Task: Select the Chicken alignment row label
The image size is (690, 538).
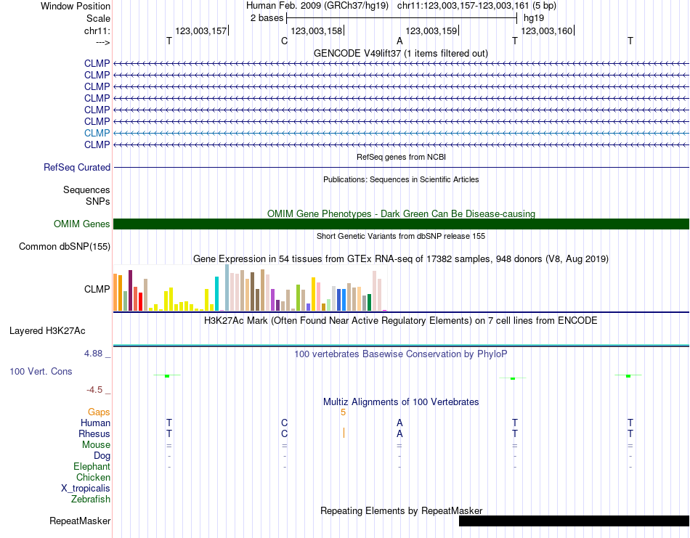Action: point(93,477)
